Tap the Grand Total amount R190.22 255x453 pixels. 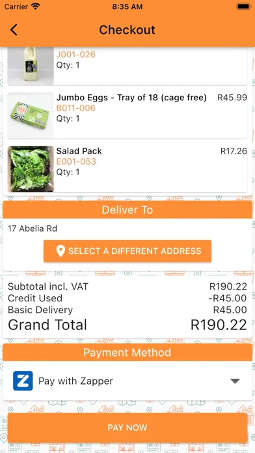[219, 325]
